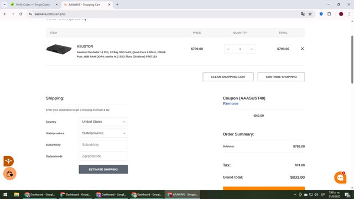
Task: Open a new browser tab
Action: coord(117,4)
